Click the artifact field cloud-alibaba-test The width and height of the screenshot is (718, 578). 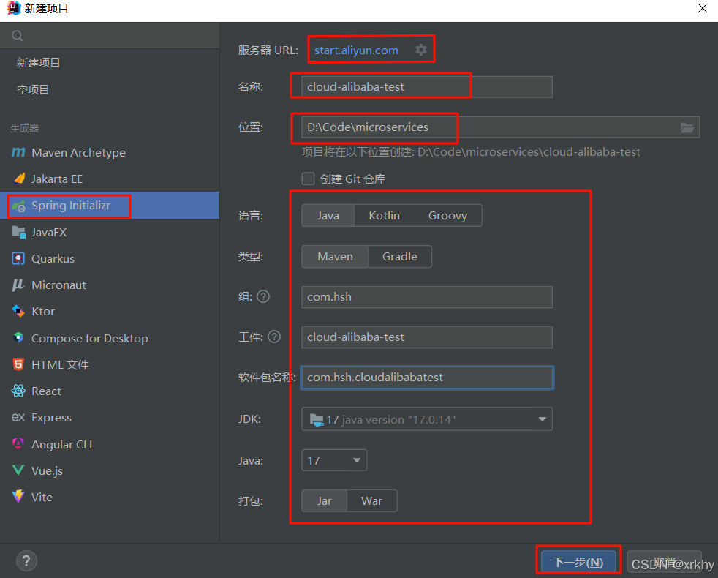[x=427, y=337]
